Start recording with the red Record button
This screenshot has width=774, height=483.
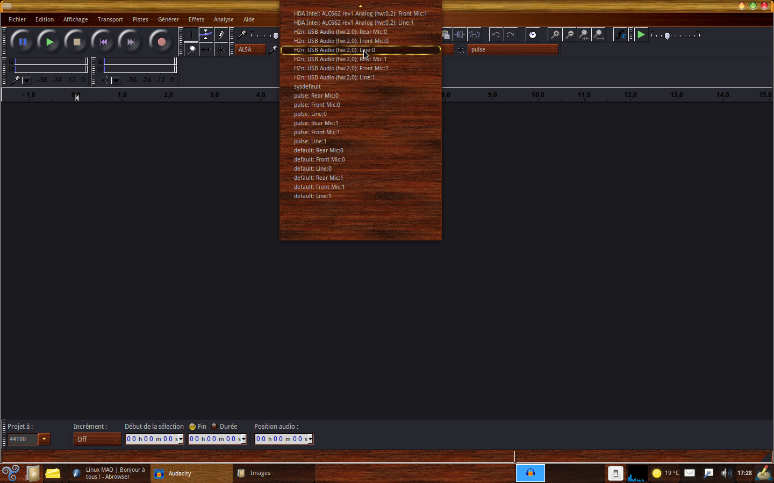[x=161, y=41]
